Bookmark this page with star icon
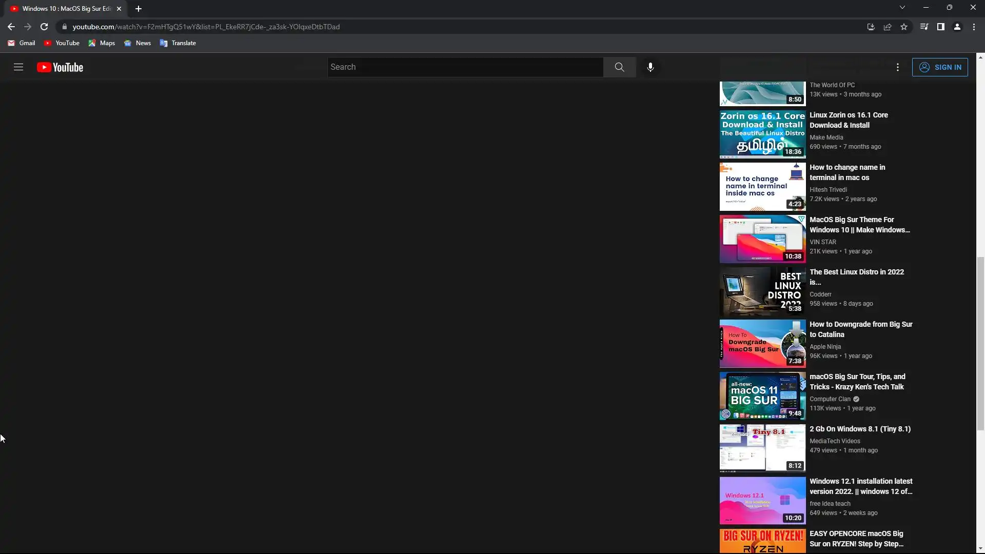This screenshot has height=554, width=985. (904, 27)
